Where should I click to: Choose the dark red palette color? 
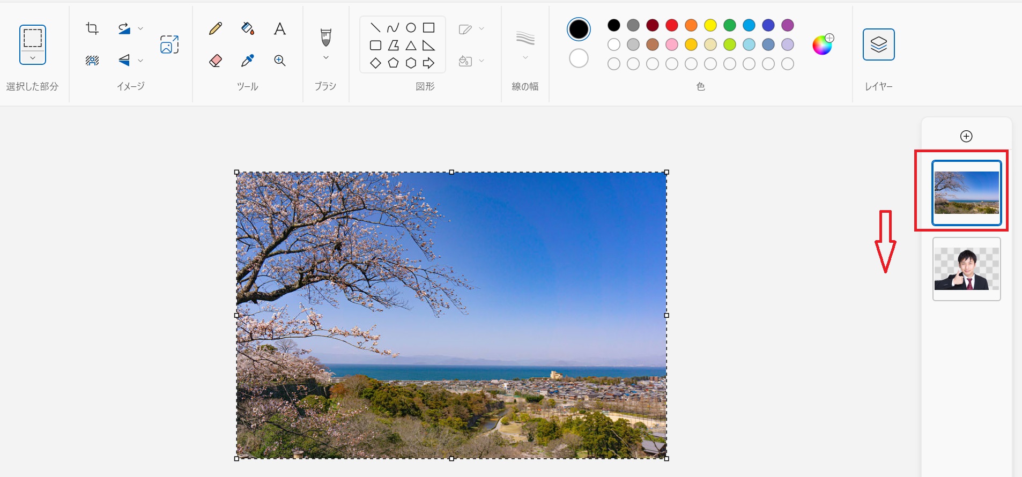(653, 25)
